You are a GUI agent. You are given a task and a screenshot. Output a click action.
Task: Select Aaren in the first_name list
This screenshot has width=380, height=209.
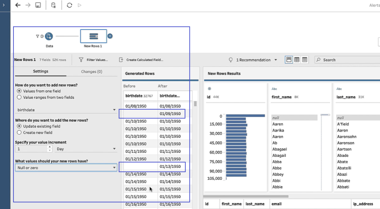[x=278, y=124]
